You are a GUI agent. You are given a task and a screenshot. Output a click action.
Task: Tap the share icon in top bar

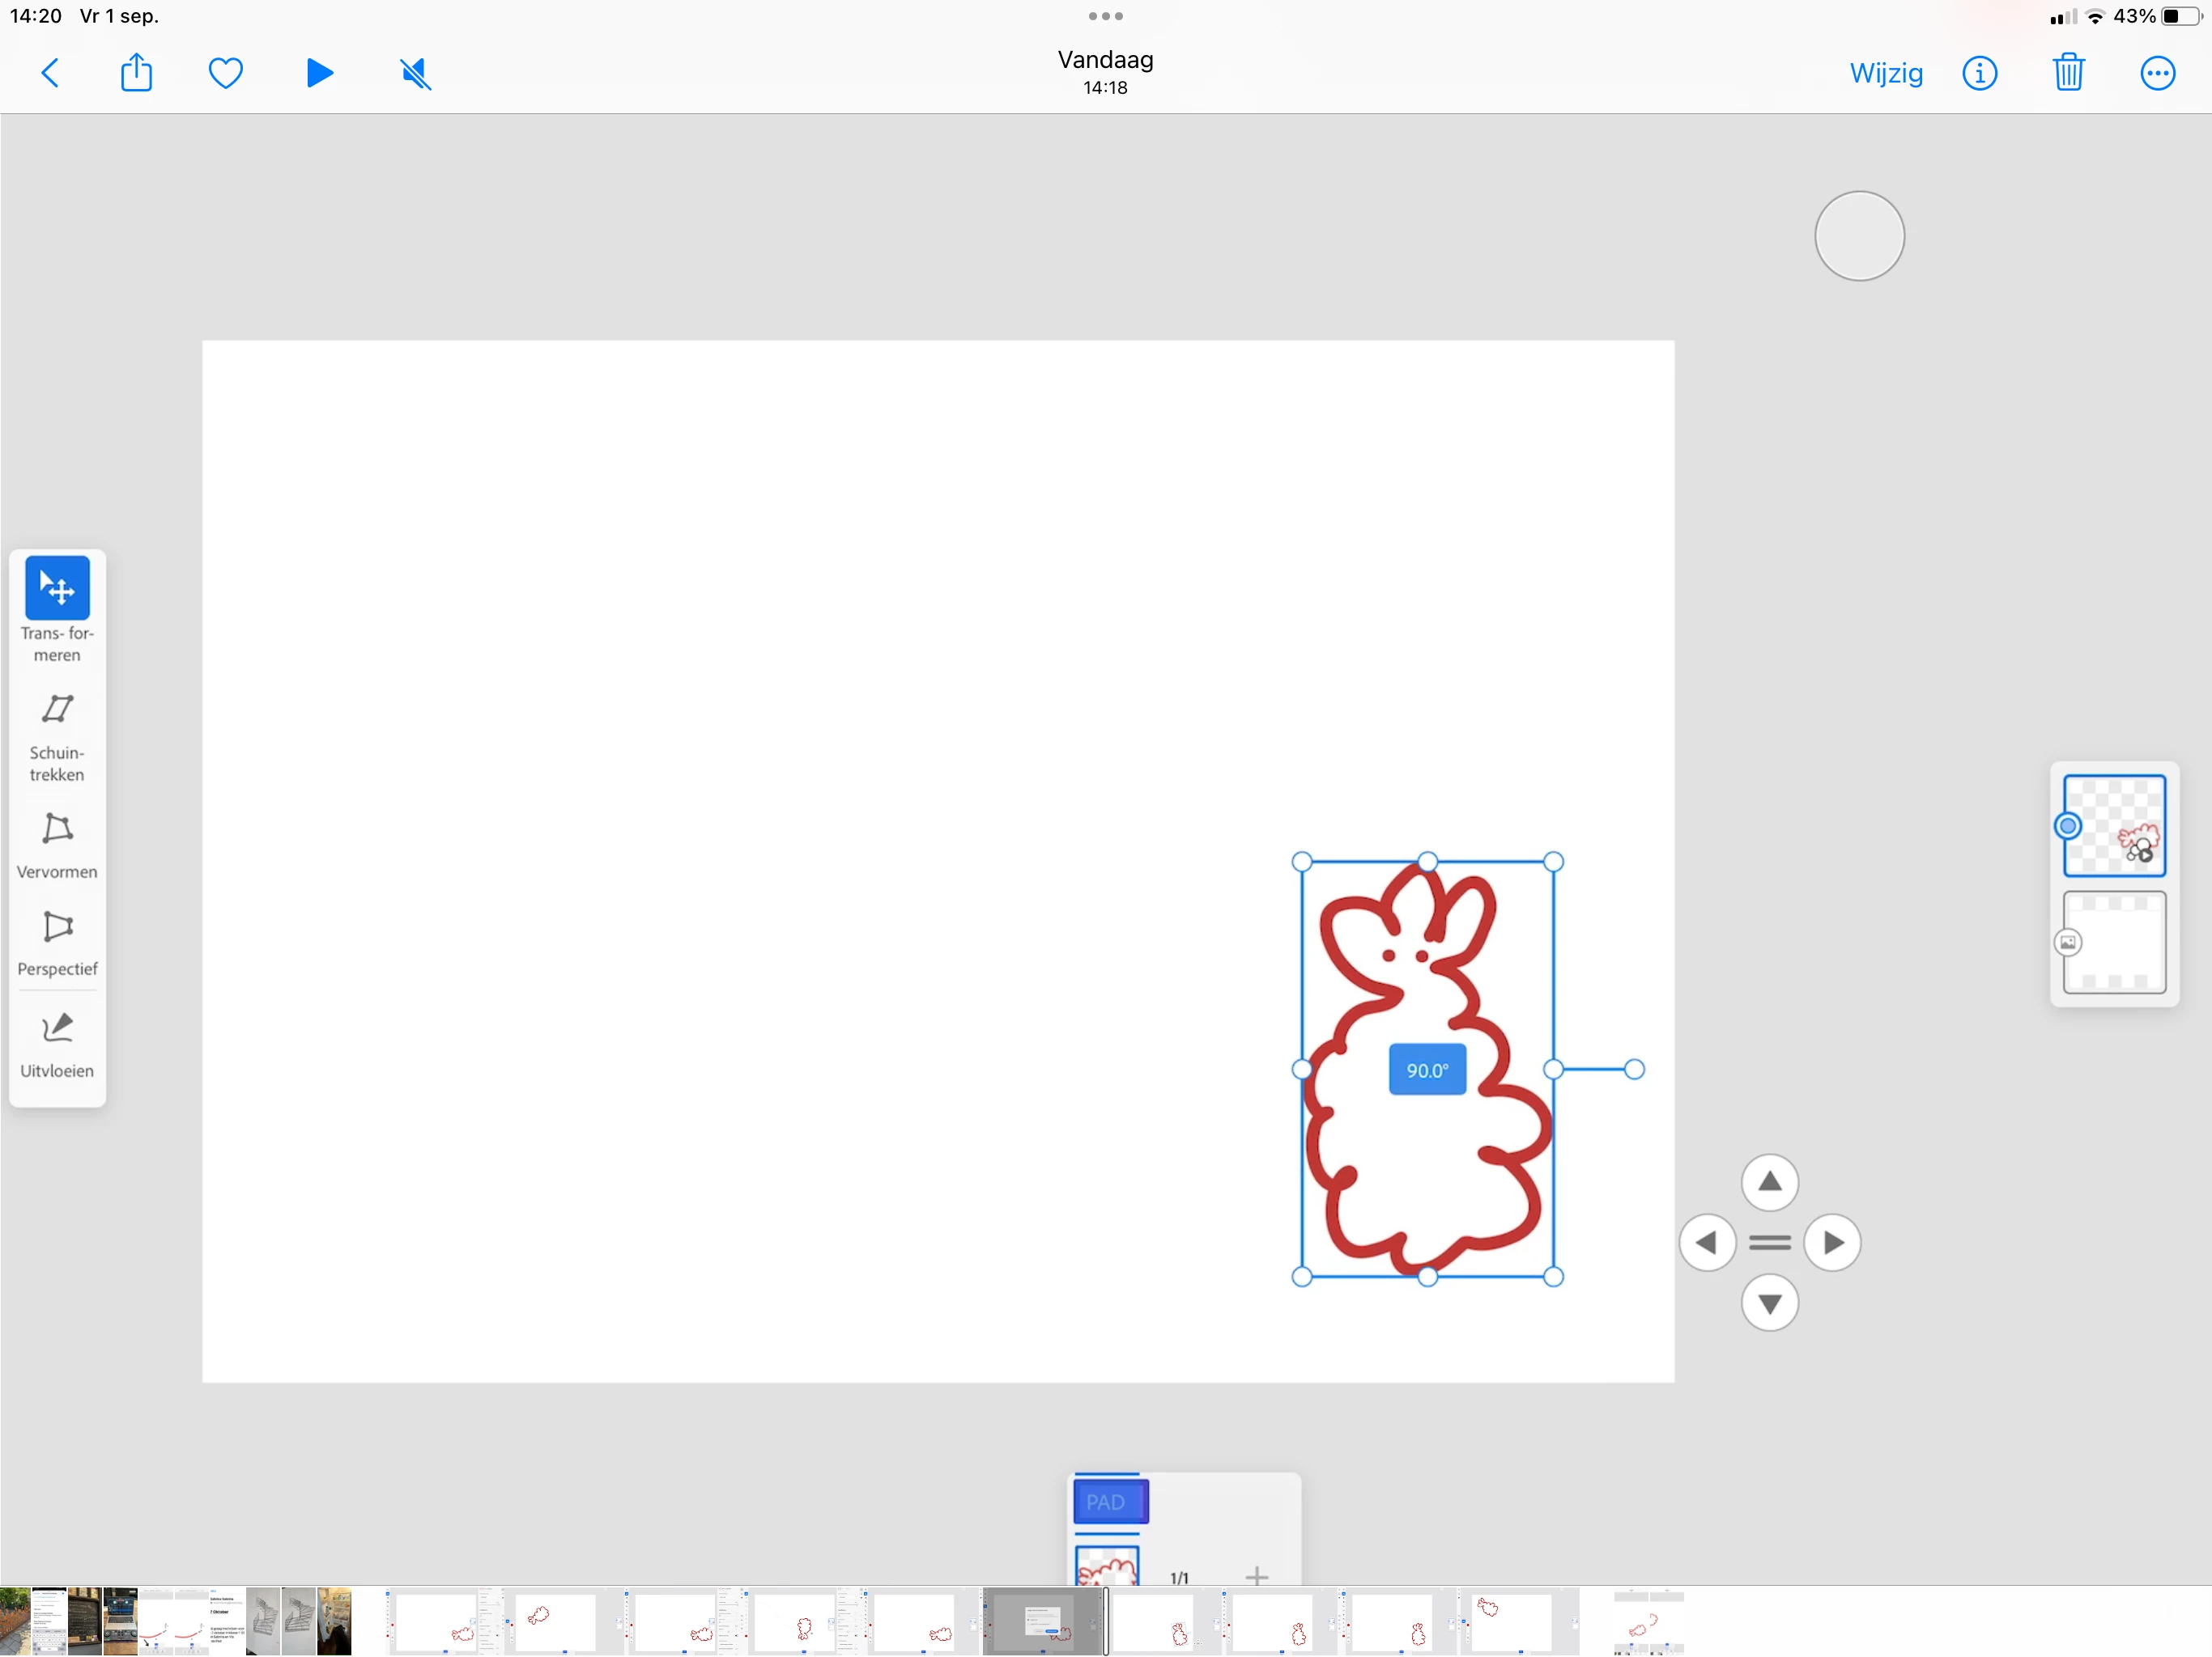[136, 73]
